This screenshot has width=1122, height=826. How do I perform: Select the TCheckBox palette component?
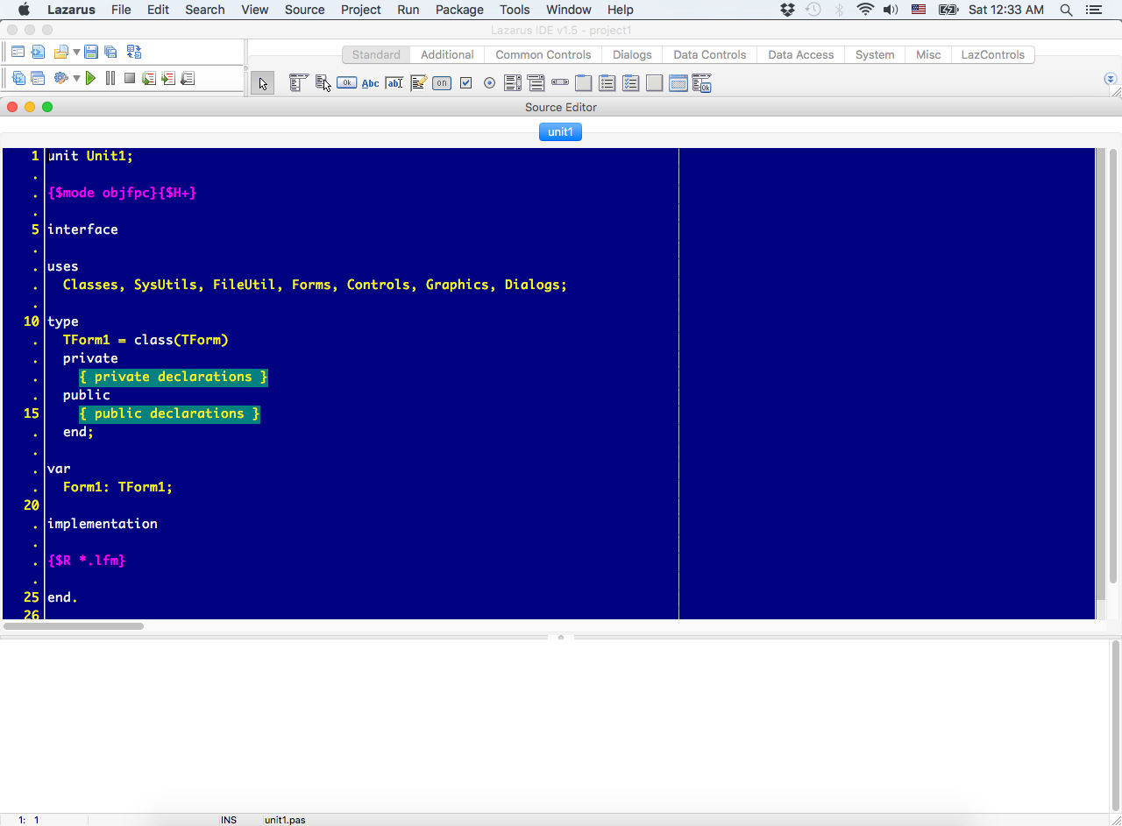tap(465, 83)
